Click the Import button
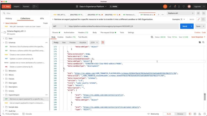Image resolution: width=207 pixels, height=116 pixels. tap(16, 6)
